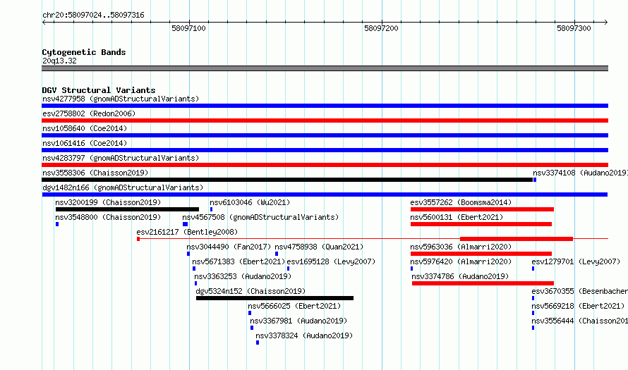Image resolution: width=628 pixels, height=370 pixels.
Task: Click the nsv3548800 (Chaisson2019) label
Action: point(108,217)
